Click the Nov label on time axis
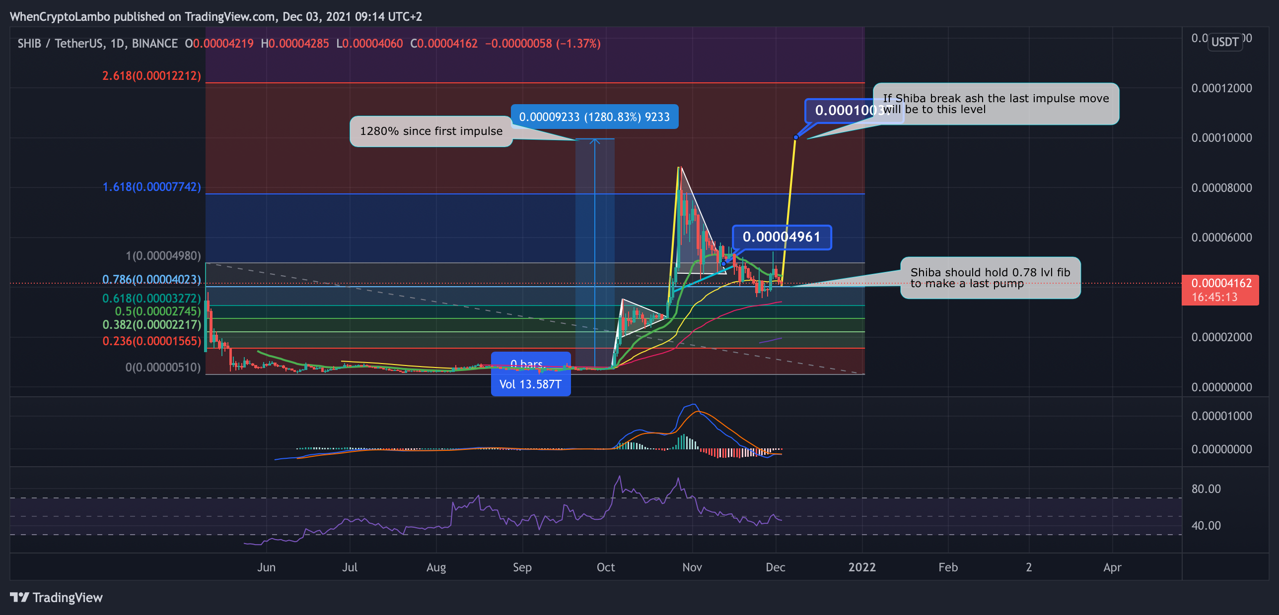The image size is (1279, 615). tap(692, 567)
